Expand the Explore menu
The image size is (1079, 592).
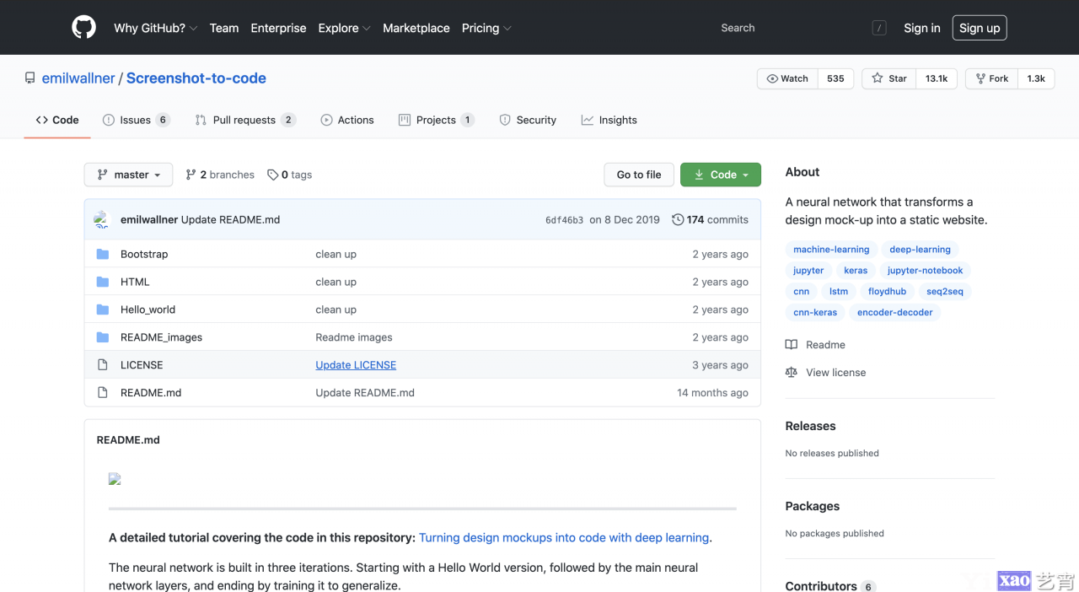pos(344,28)
